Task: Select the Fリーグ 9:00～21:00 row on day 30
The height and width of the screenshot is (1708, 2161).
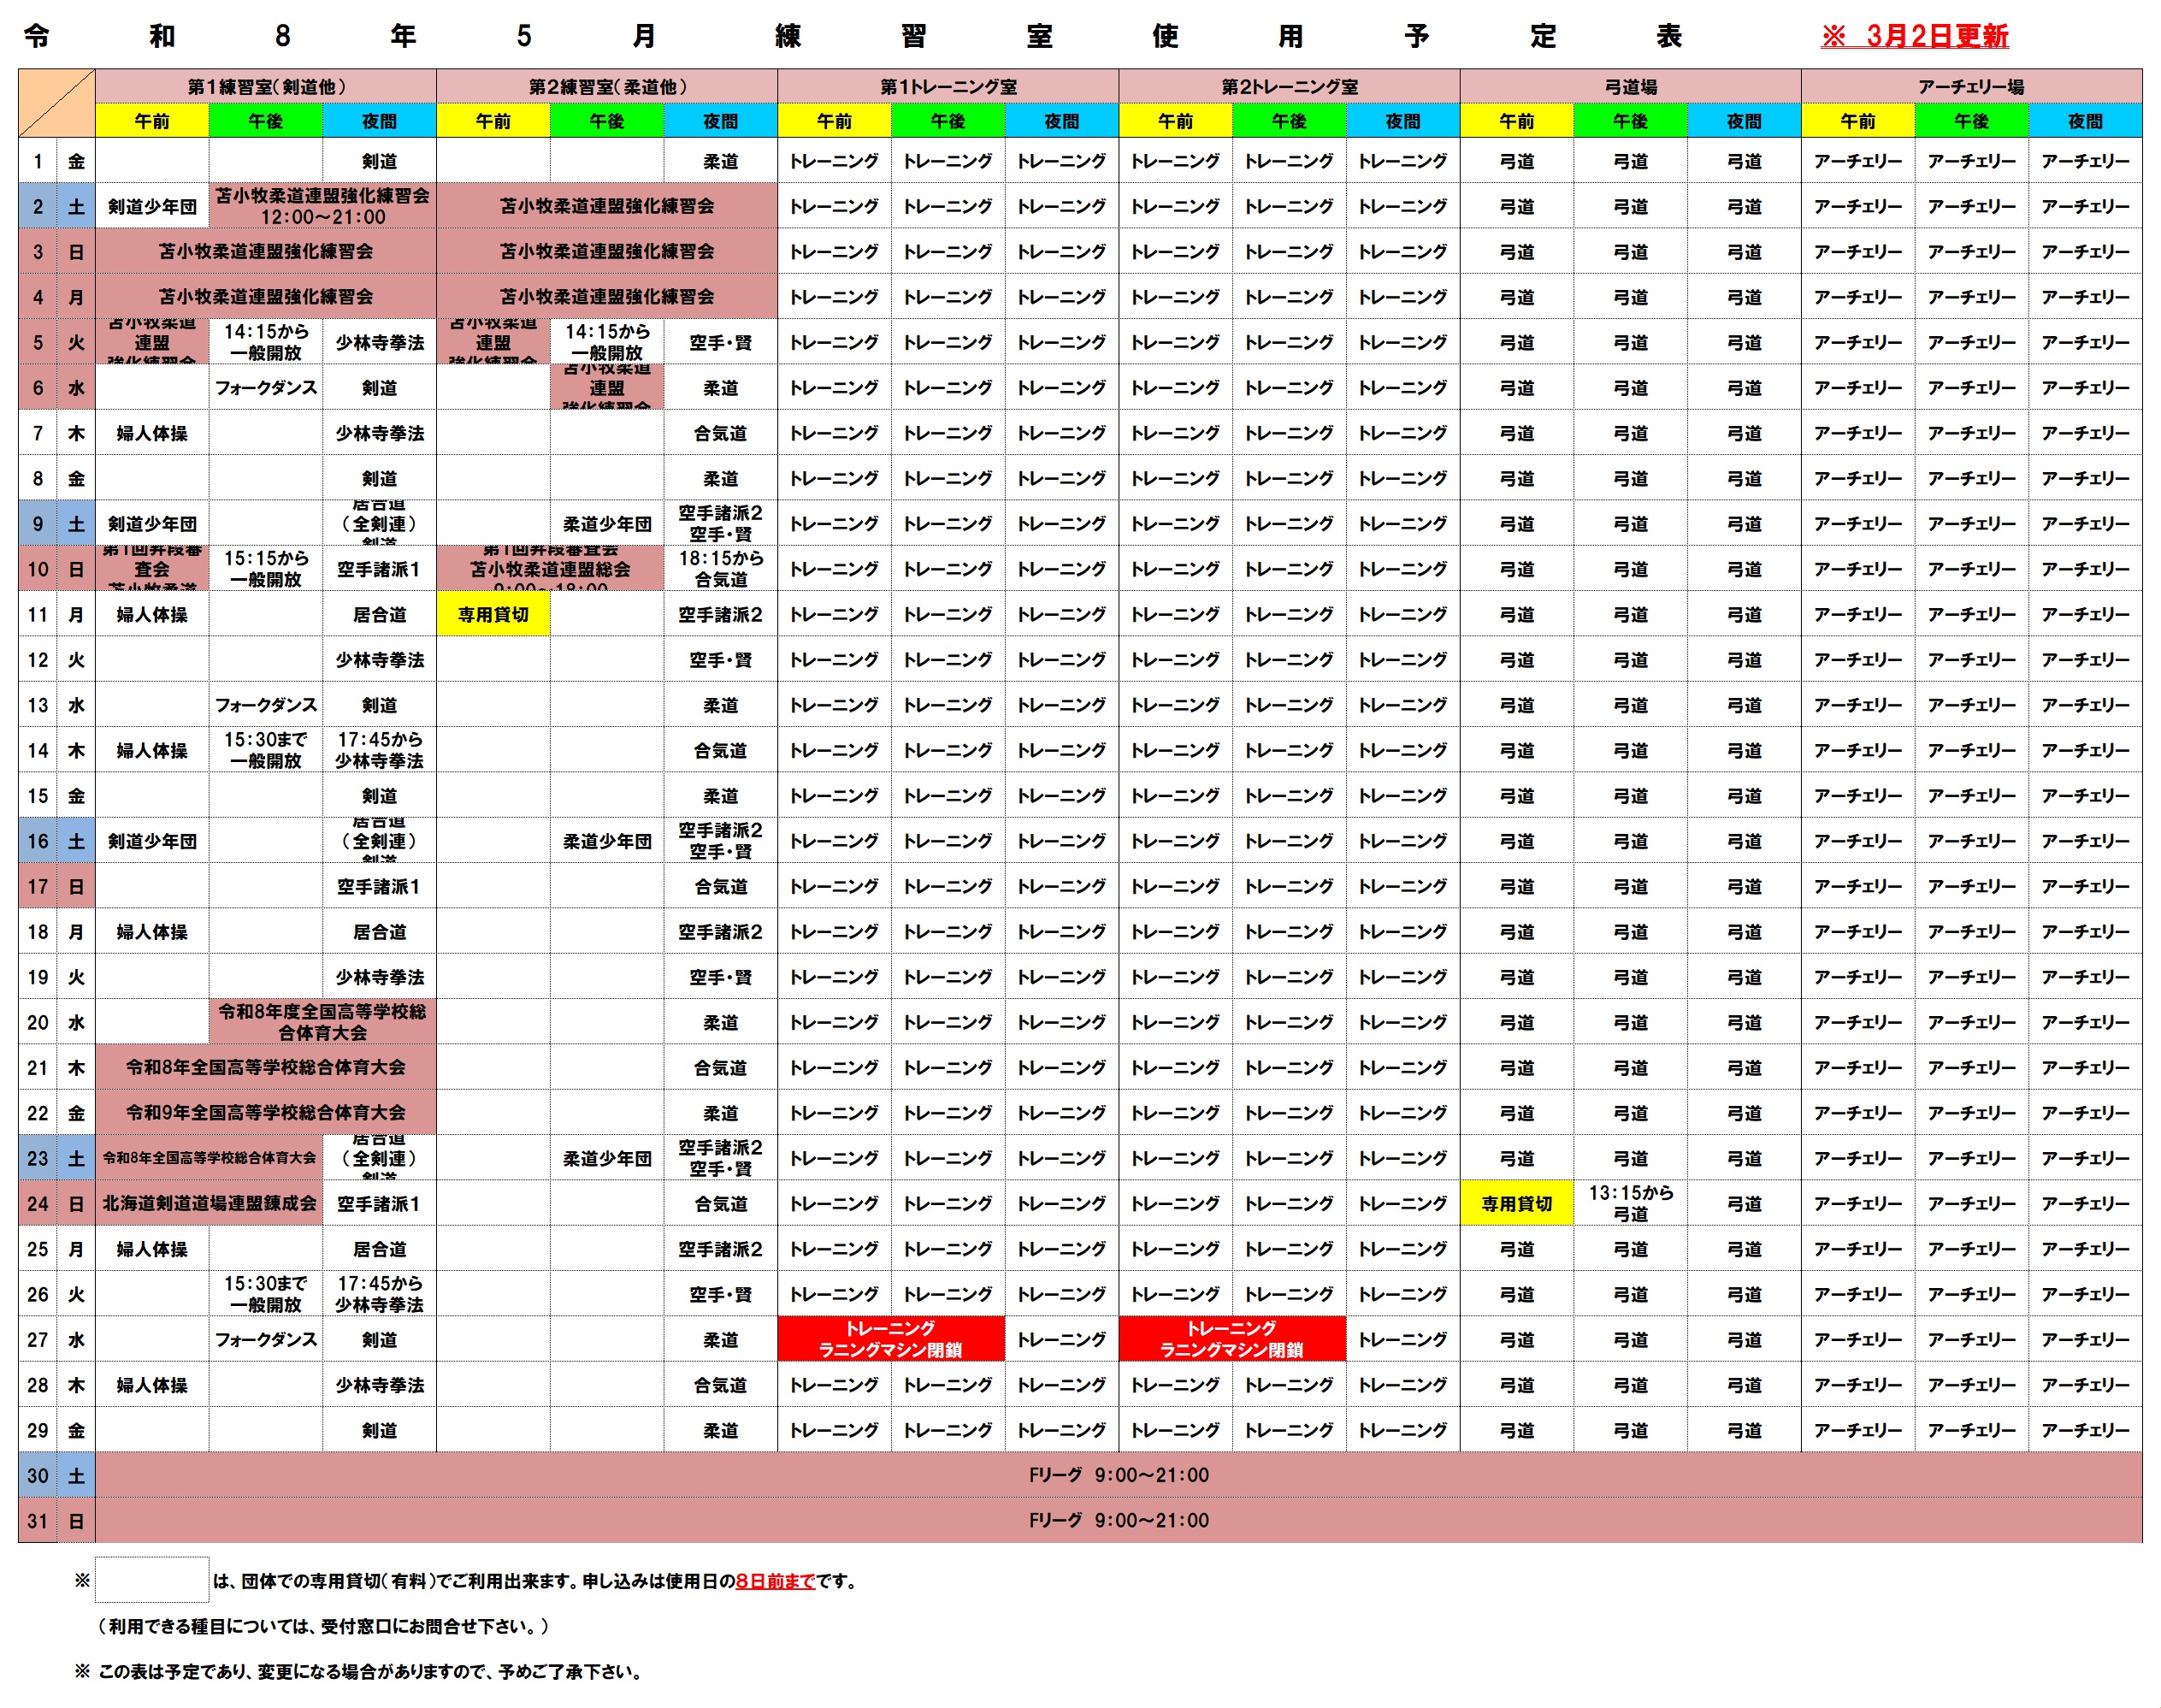Action: [1118, 1475]
